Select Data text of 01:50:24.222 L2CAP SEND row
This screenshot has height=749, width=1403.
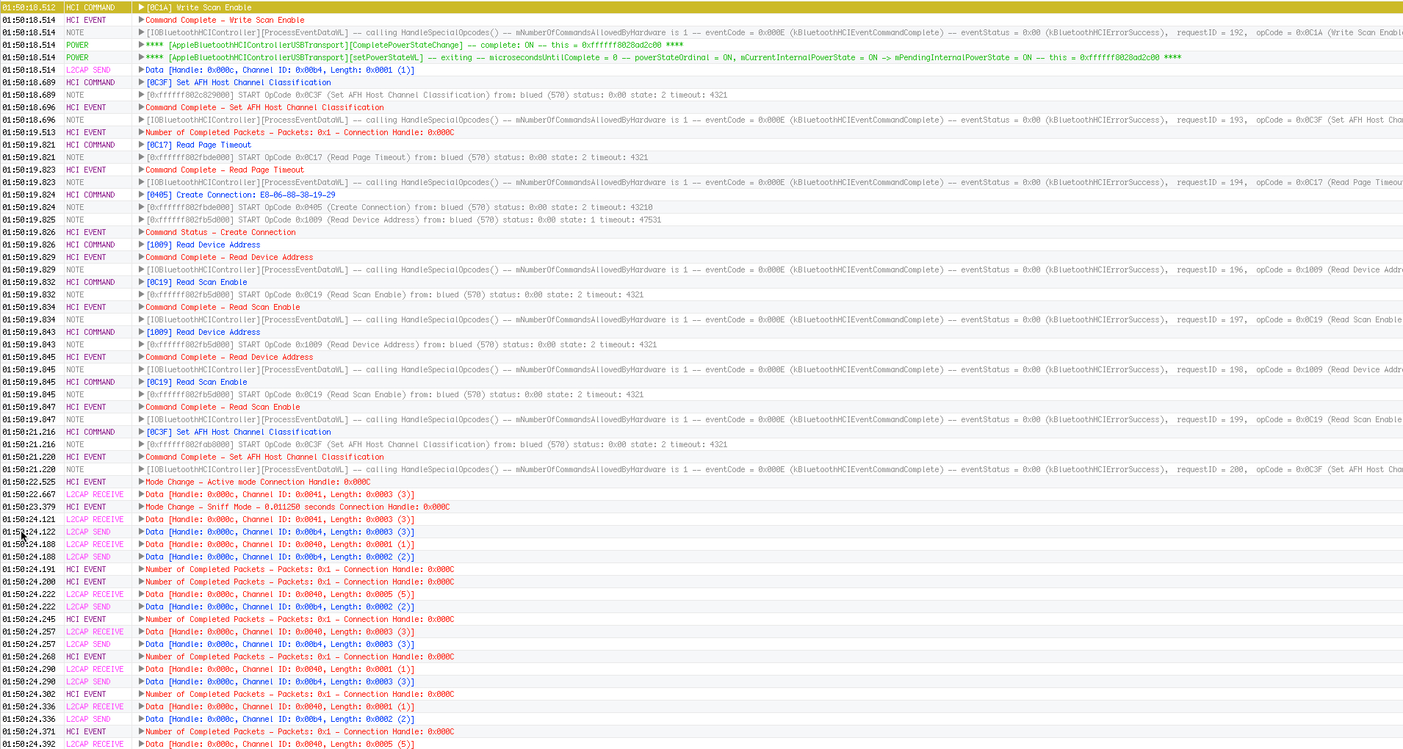[280, 607]
